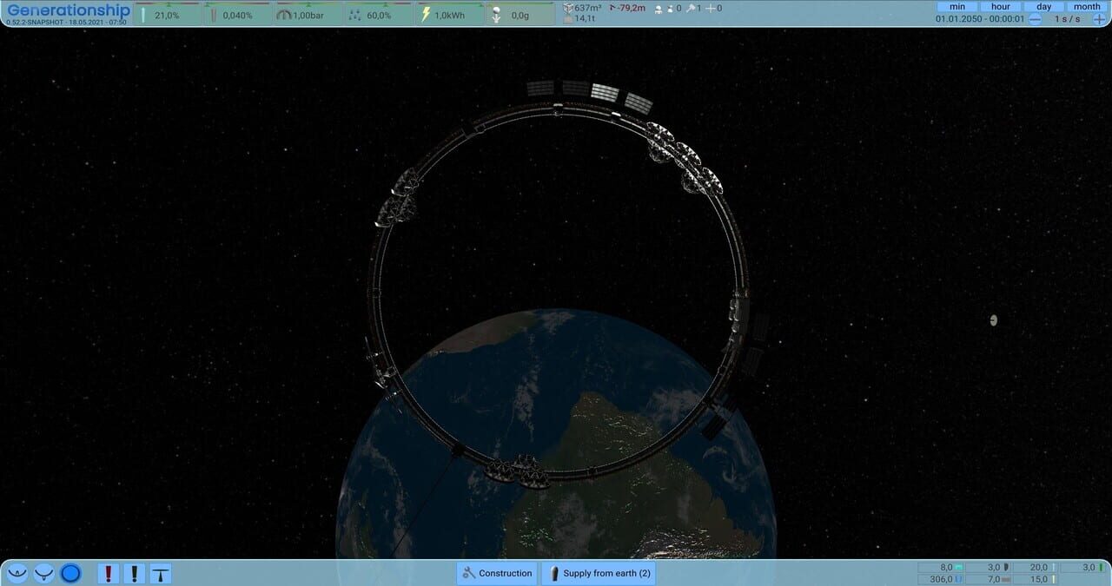This screenshot has width=1112, height=586.
Task: Switch time display to hour
Action: (1000, 6)
